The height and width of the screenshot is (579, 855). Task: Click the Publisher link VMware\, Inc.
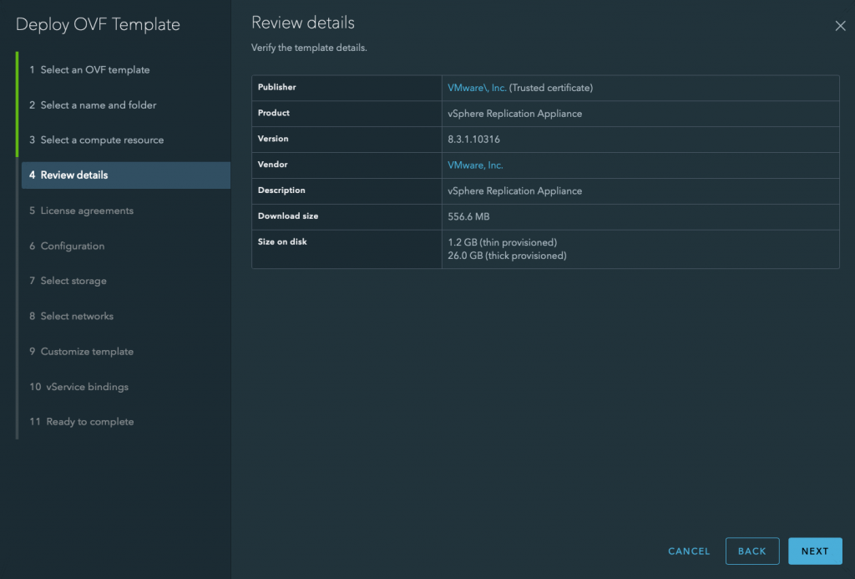tap(477, 88)
